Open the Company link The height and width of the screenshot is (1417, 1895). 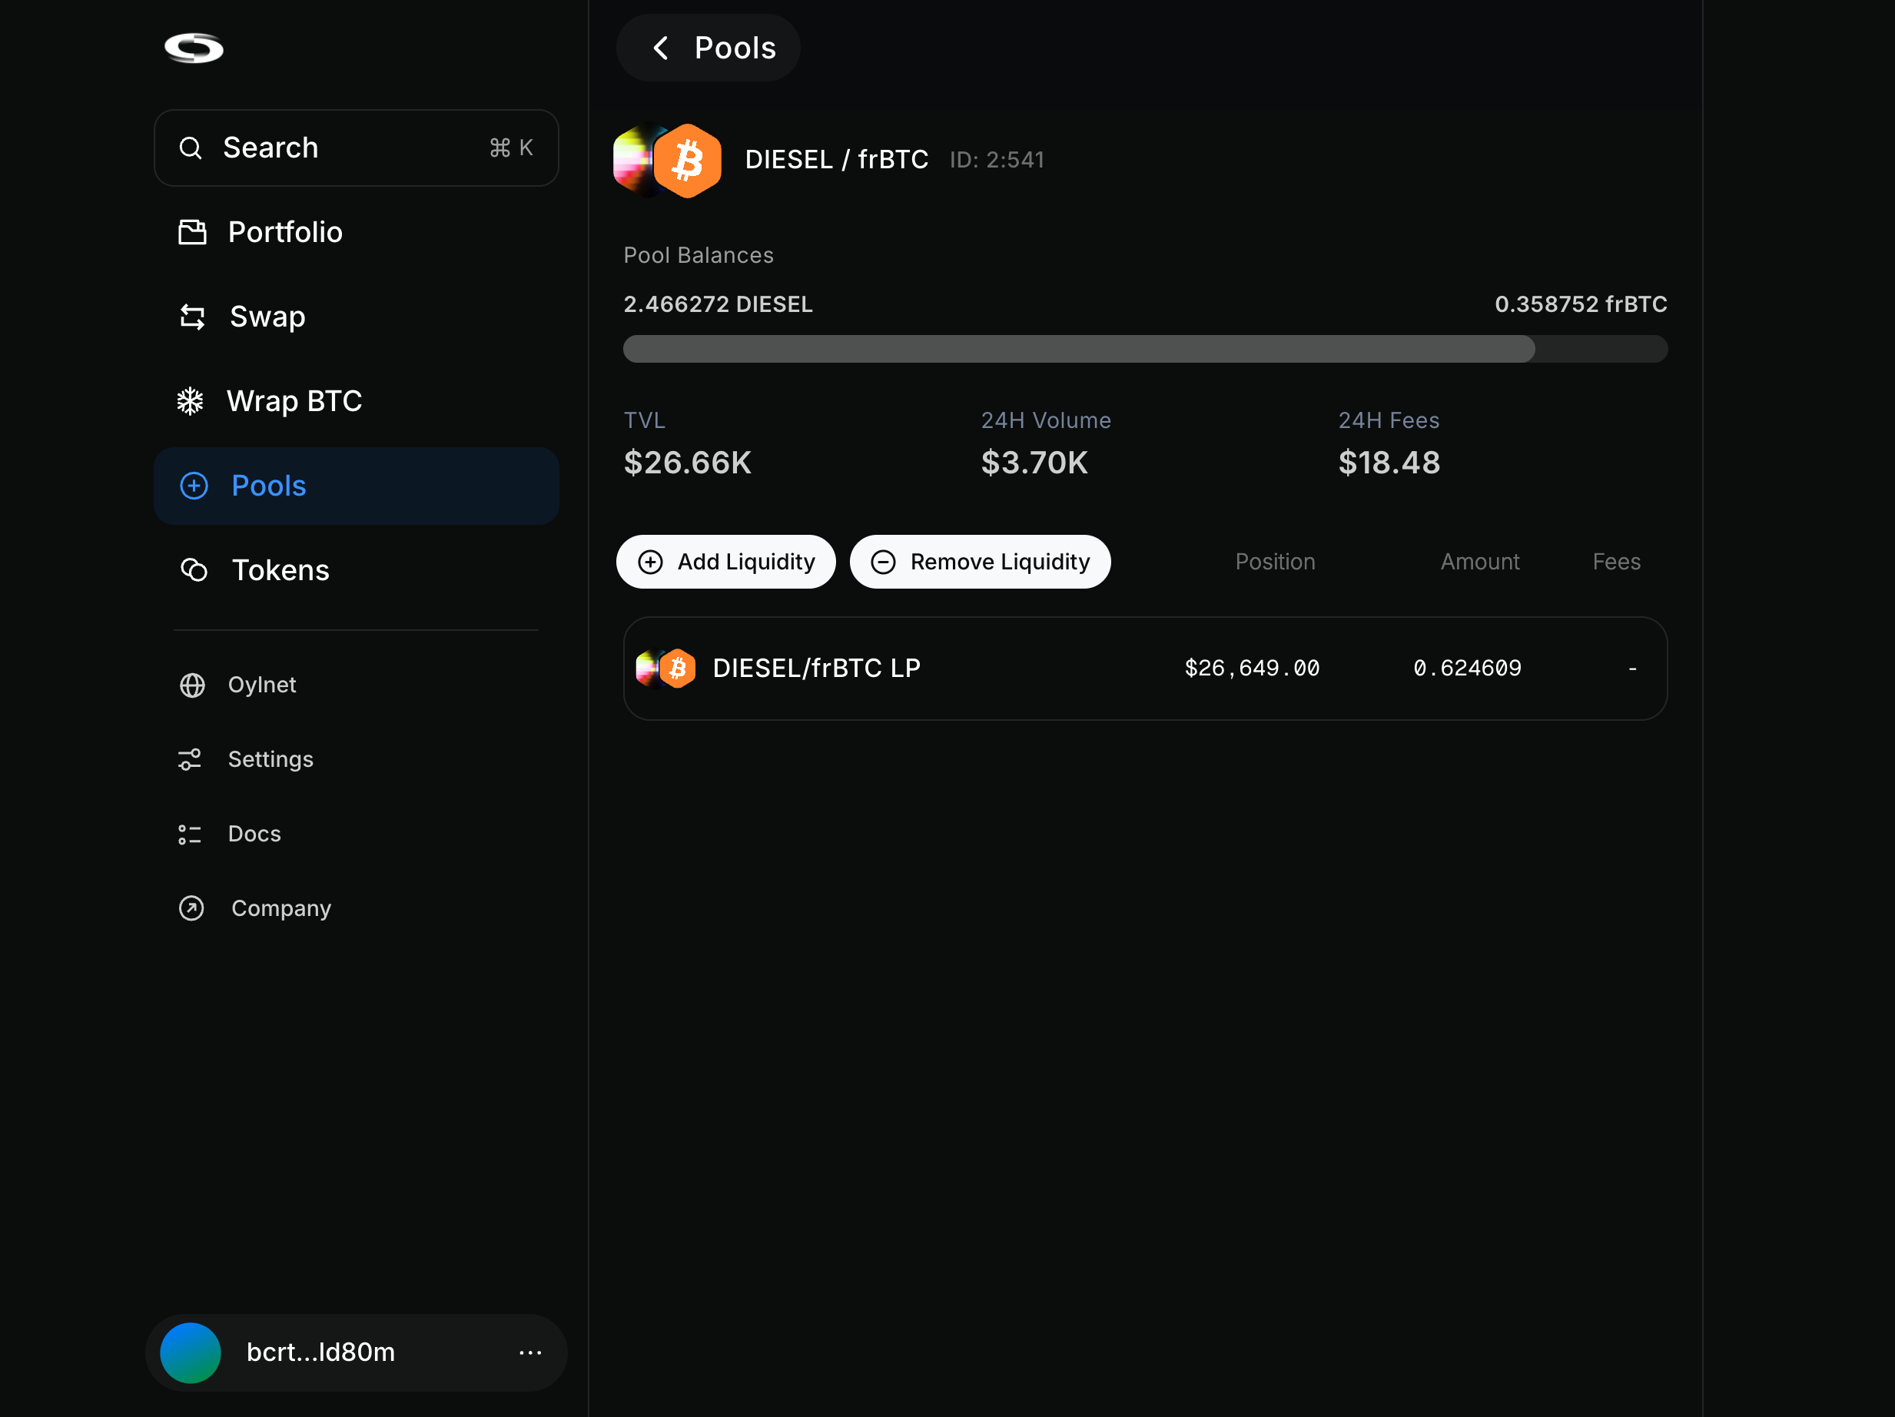280,908
